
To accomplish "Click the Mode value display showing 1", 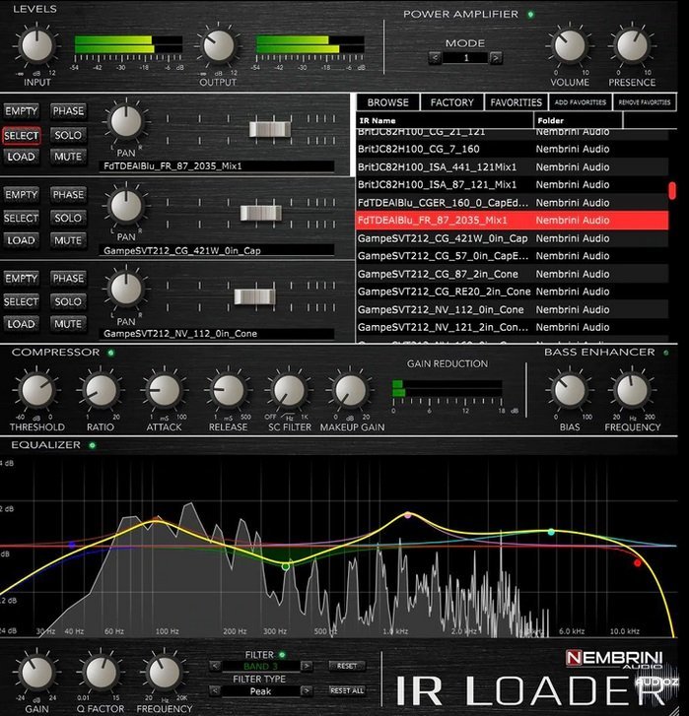I will 465,58.
